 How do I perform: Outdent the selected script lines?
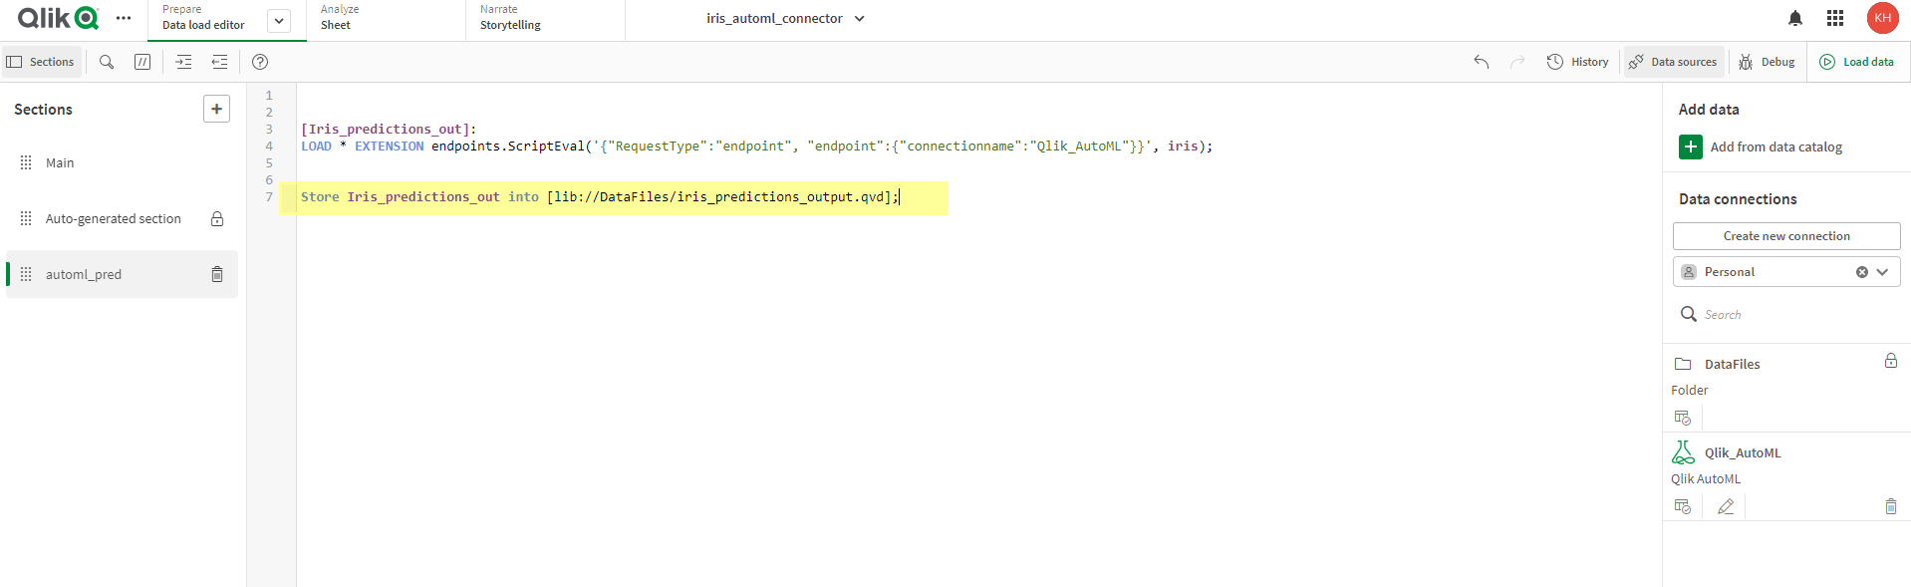219,62
